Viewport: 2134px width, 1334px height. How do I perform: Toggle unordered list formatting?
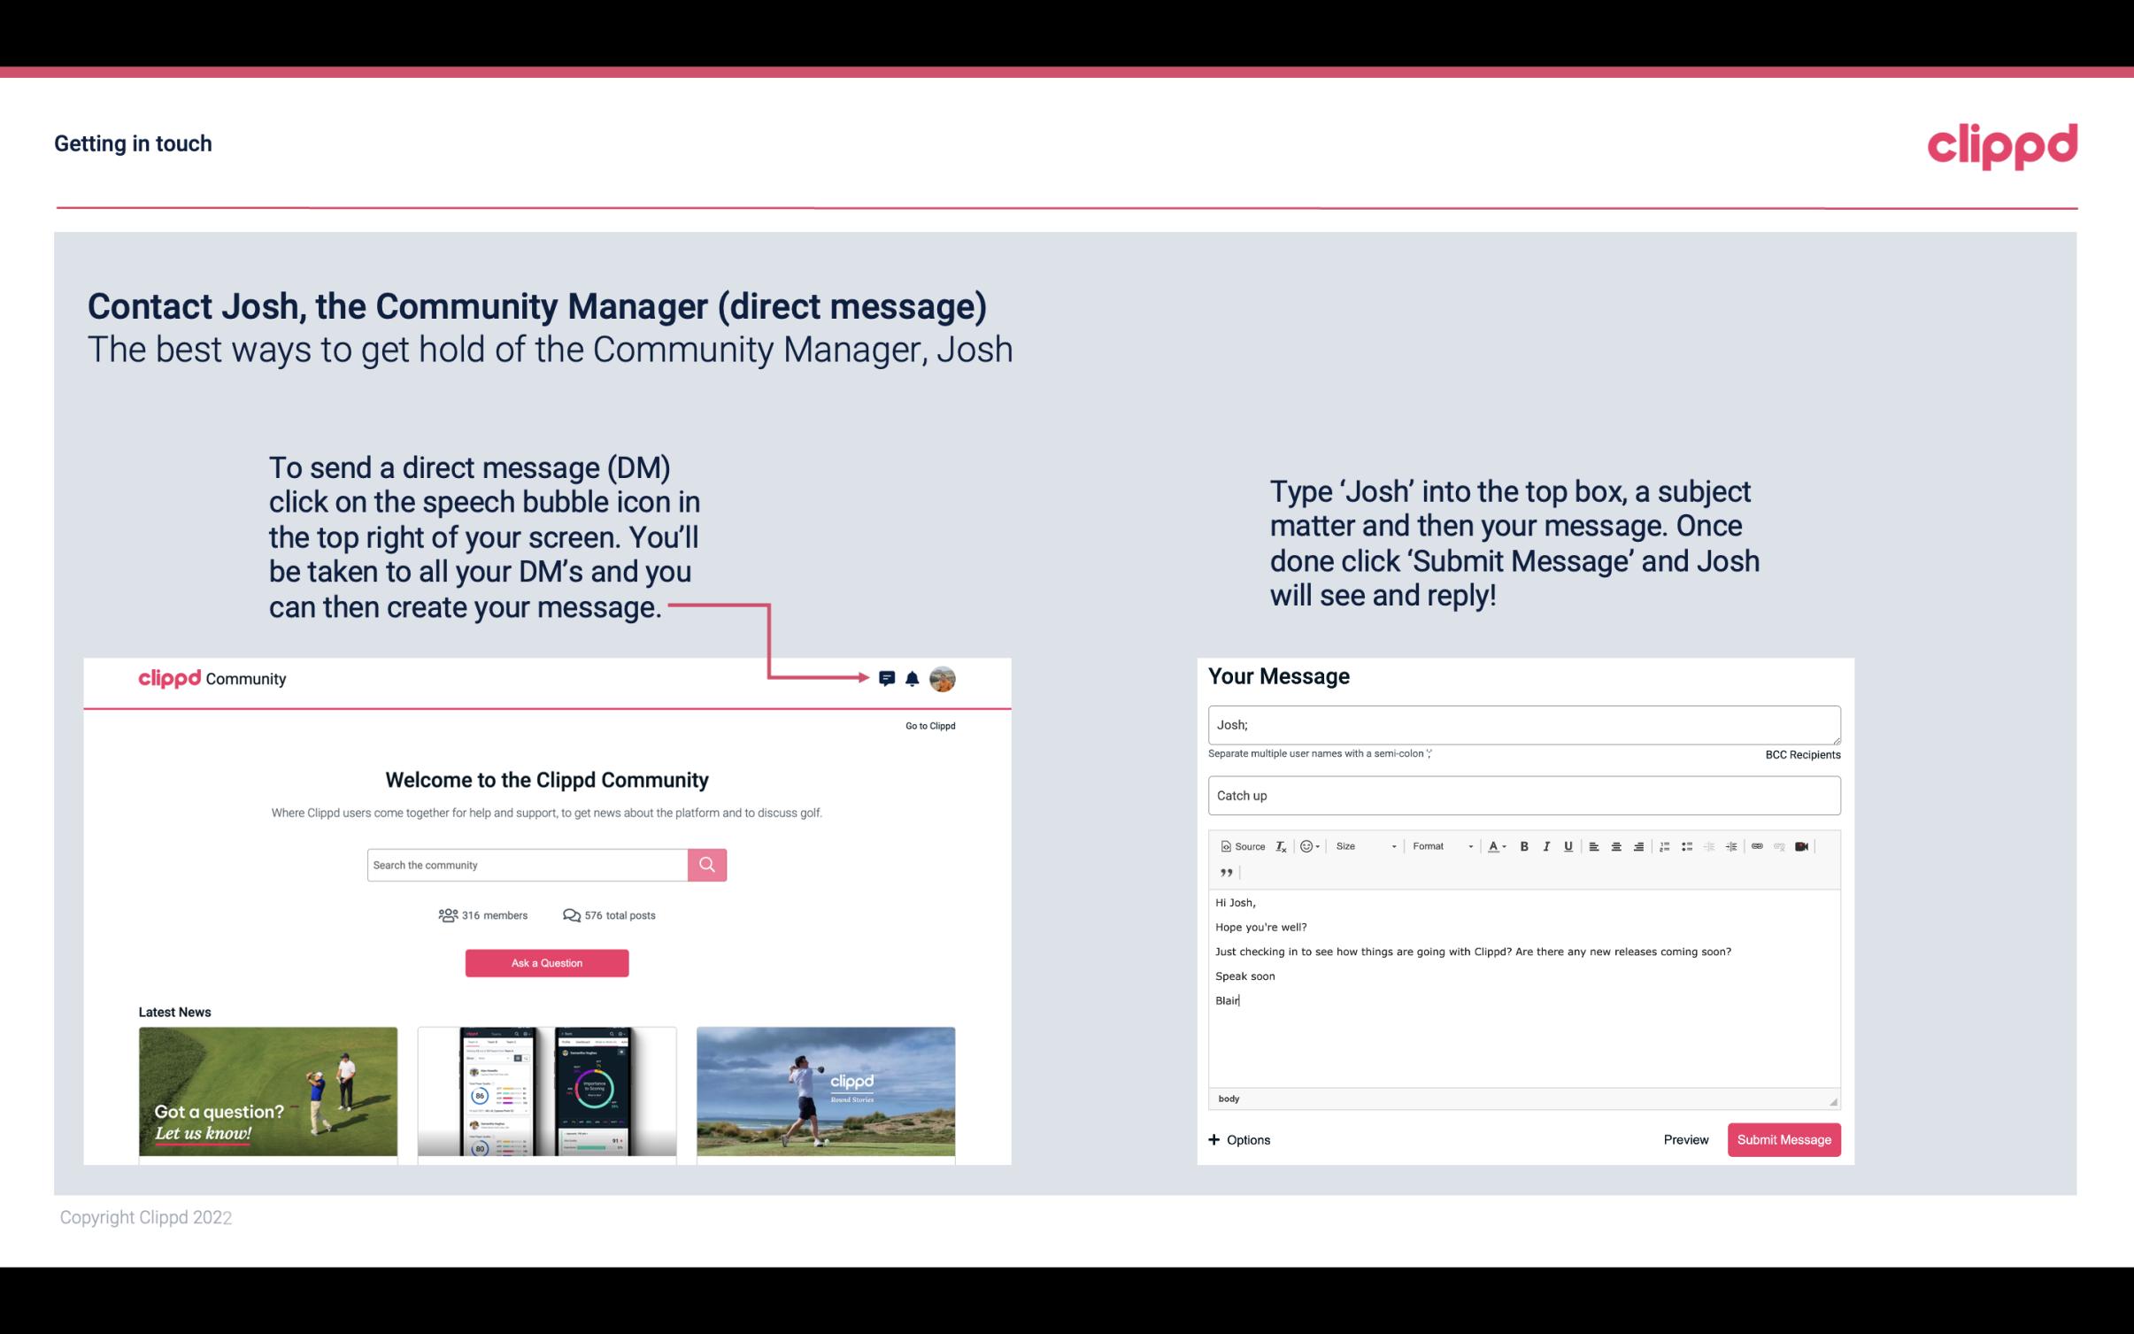(x=1689, y=845)
